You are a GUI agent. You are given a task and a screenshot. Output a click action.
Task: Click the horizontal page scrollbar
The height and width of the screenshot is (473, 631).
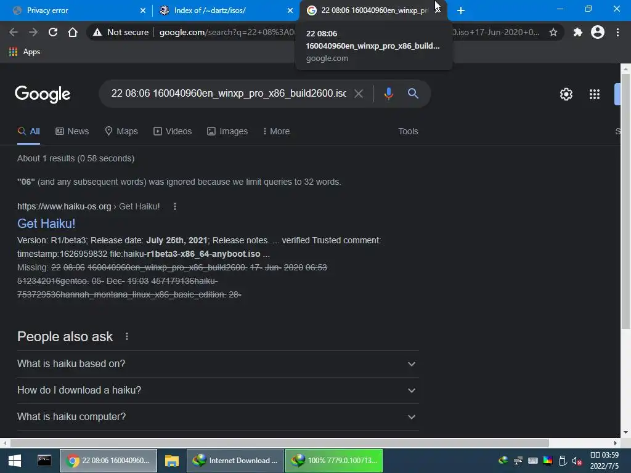(x=280, y=443)
